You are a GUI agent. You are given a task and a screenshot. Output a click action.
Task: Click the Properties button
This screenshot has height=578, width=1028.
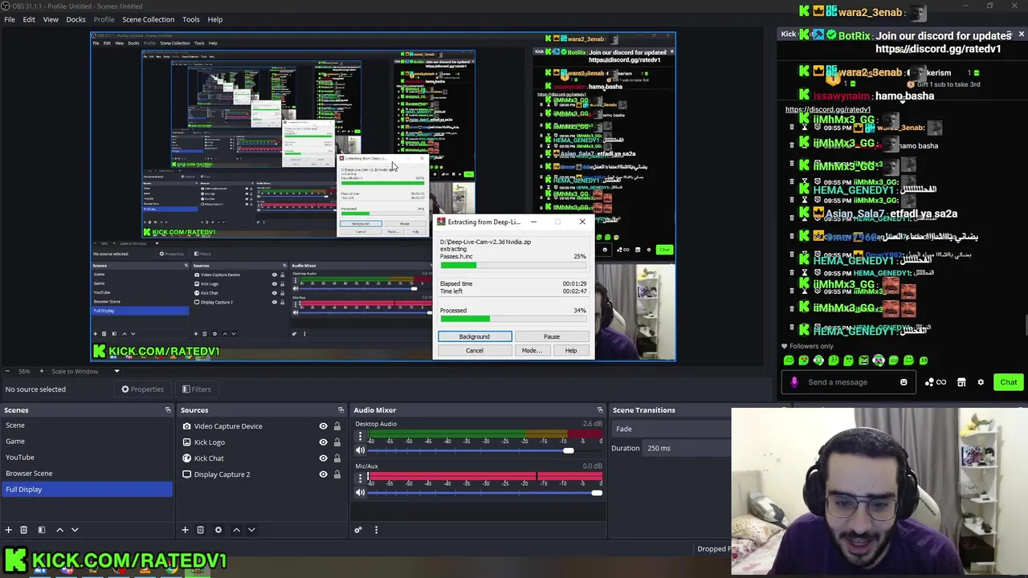pos(142,389)
